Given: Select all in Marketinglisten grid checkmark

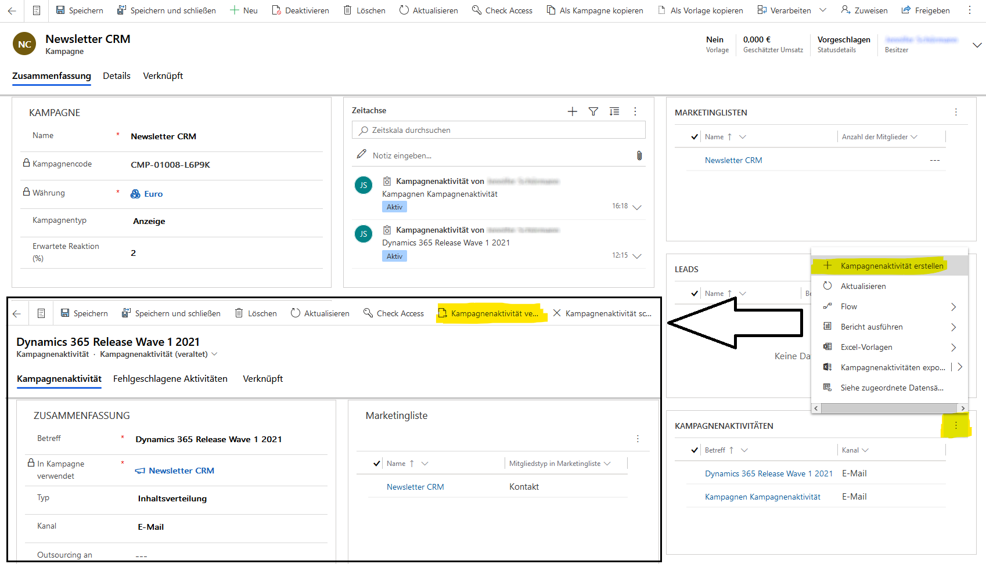Looking at the screenshot, I should 694,137.
